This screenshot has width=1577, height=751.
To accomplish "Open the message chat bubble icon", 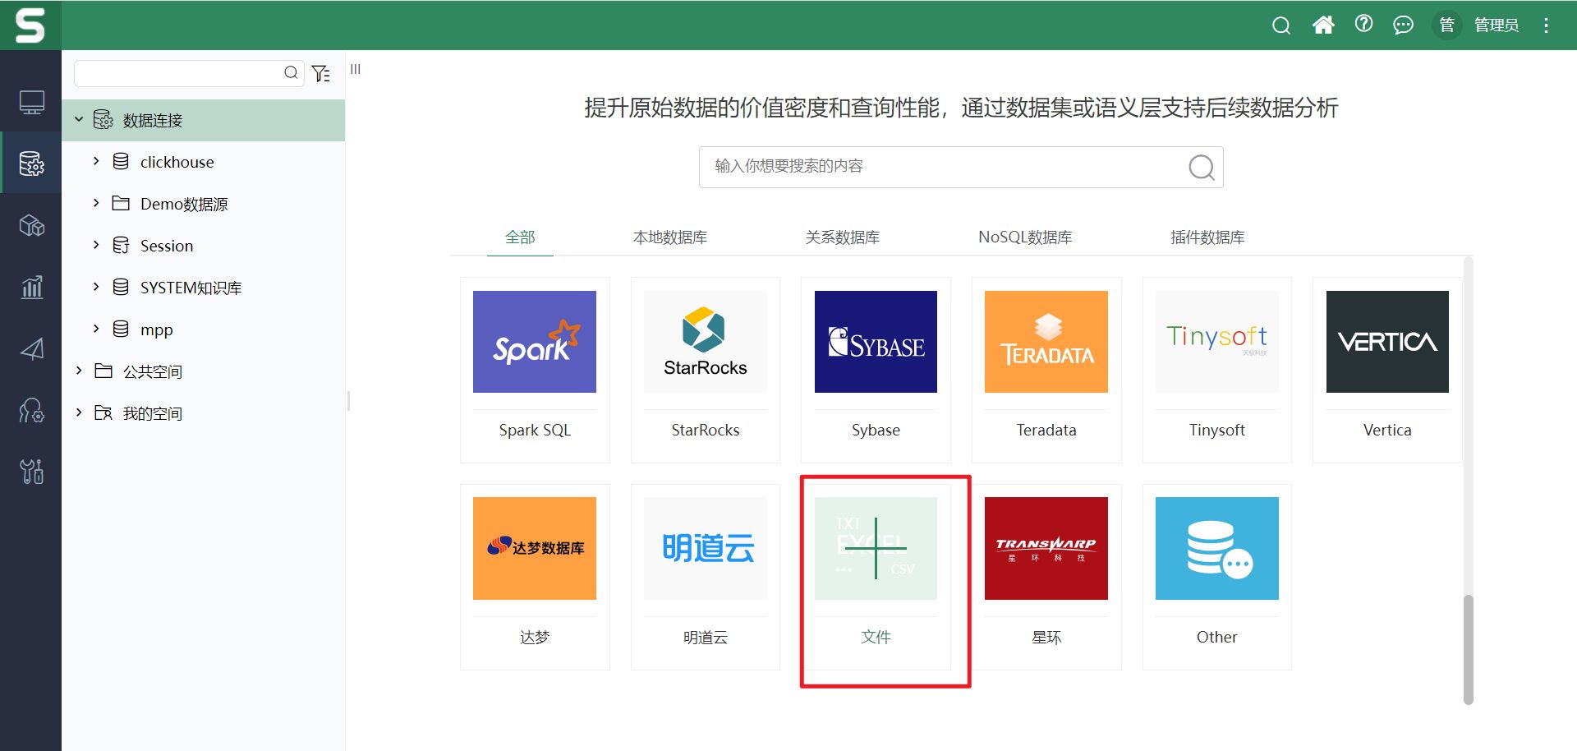I will click(1403, 25).
